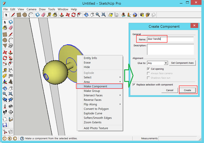Open the File menu
This screenshot has height=143, width=204.
(x=5, y=9)
